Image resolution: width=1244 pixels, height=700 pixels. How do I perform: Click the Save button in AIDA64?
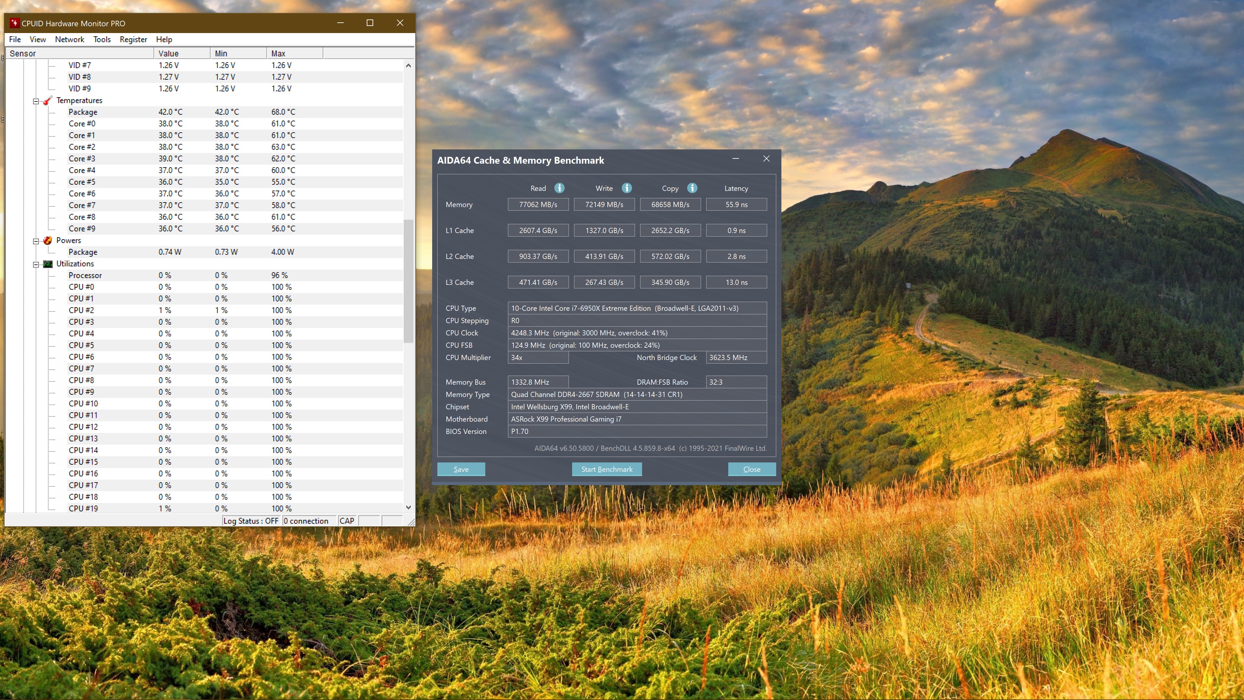(461, 469)
